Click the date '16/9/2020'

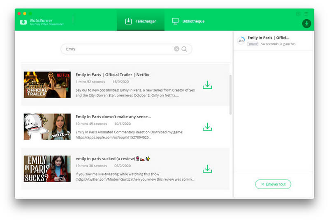coord(120,82)
